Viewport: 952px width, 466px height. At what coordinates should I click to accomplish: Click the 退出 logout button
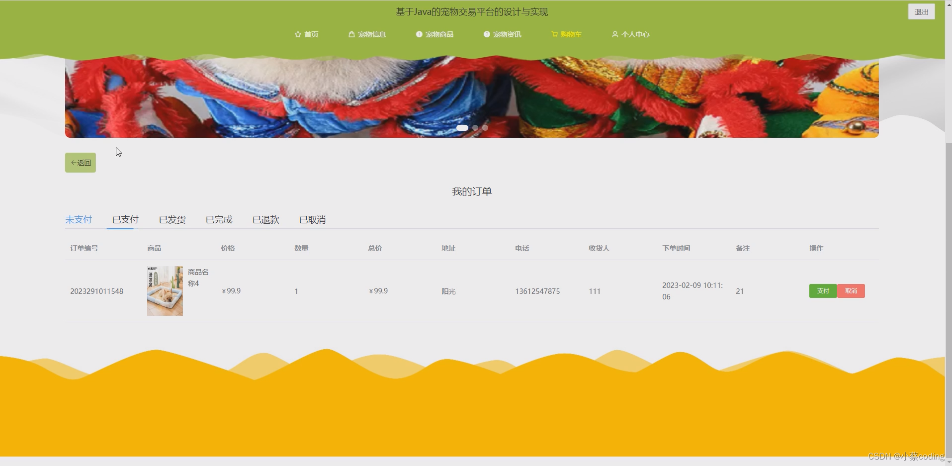point(921,12)
